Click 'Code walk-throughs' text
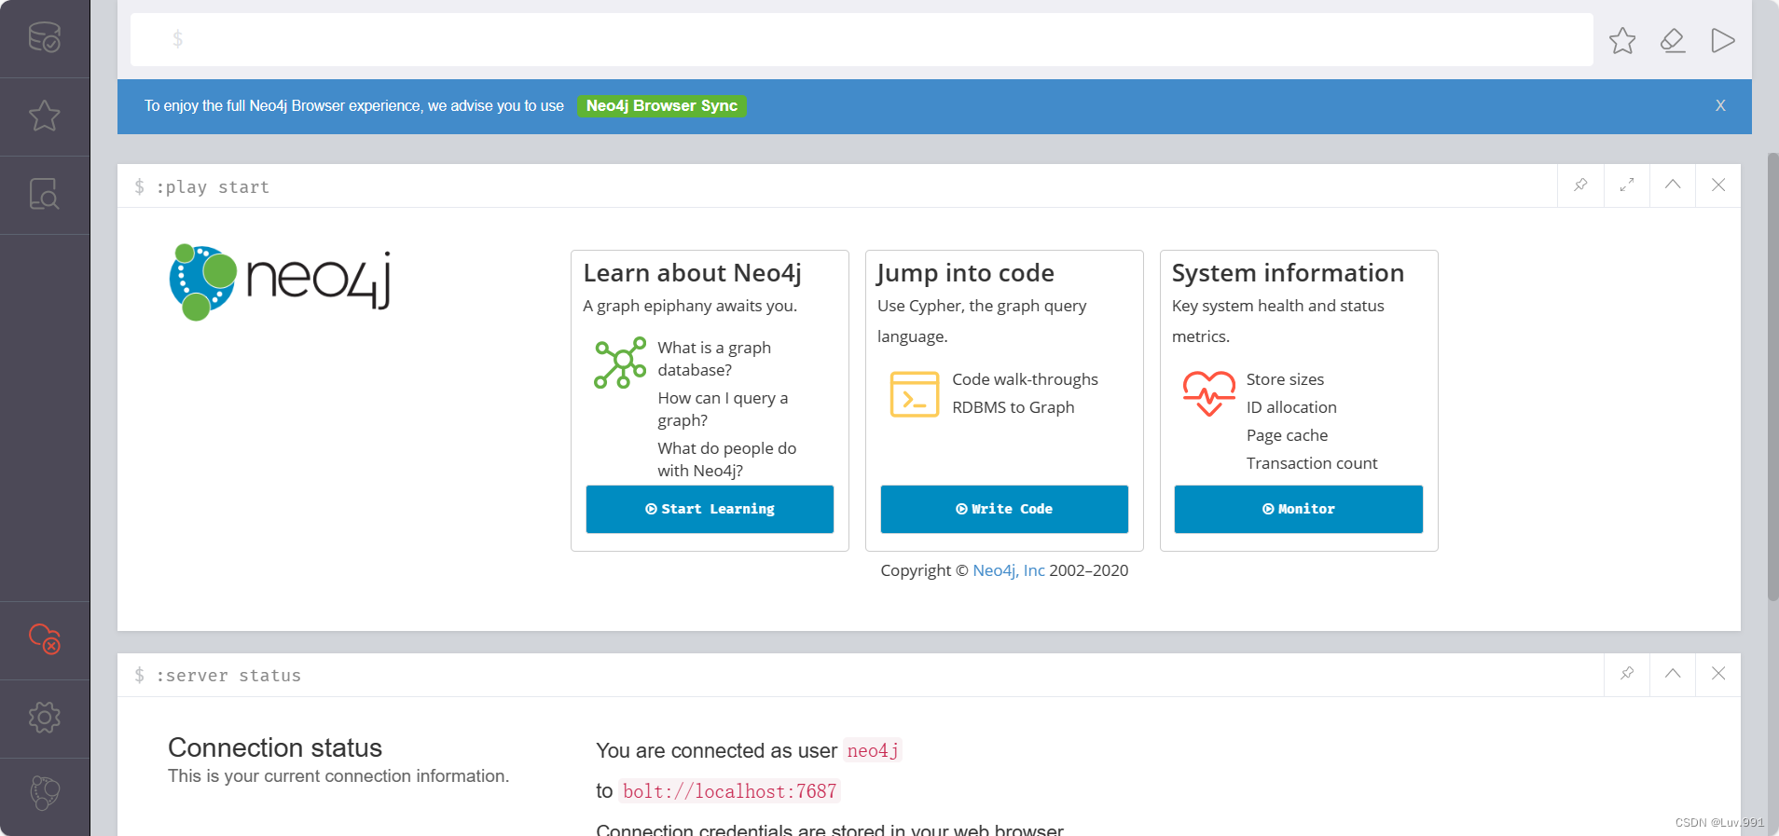This screenshot has height=836, width=1779. tap(1025, 379)
